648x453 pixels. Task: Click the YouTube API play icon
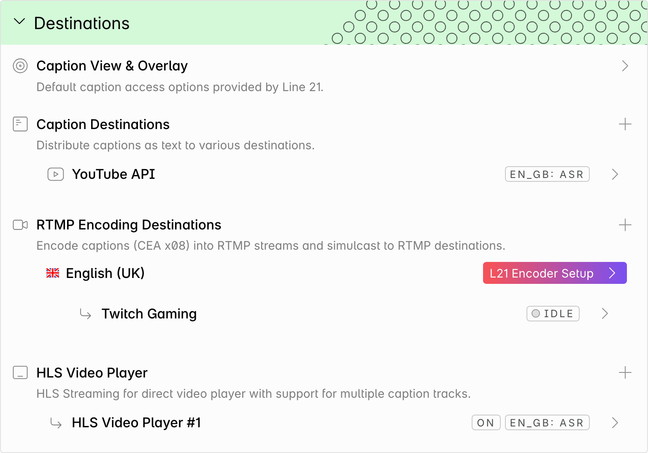point(56,174)
